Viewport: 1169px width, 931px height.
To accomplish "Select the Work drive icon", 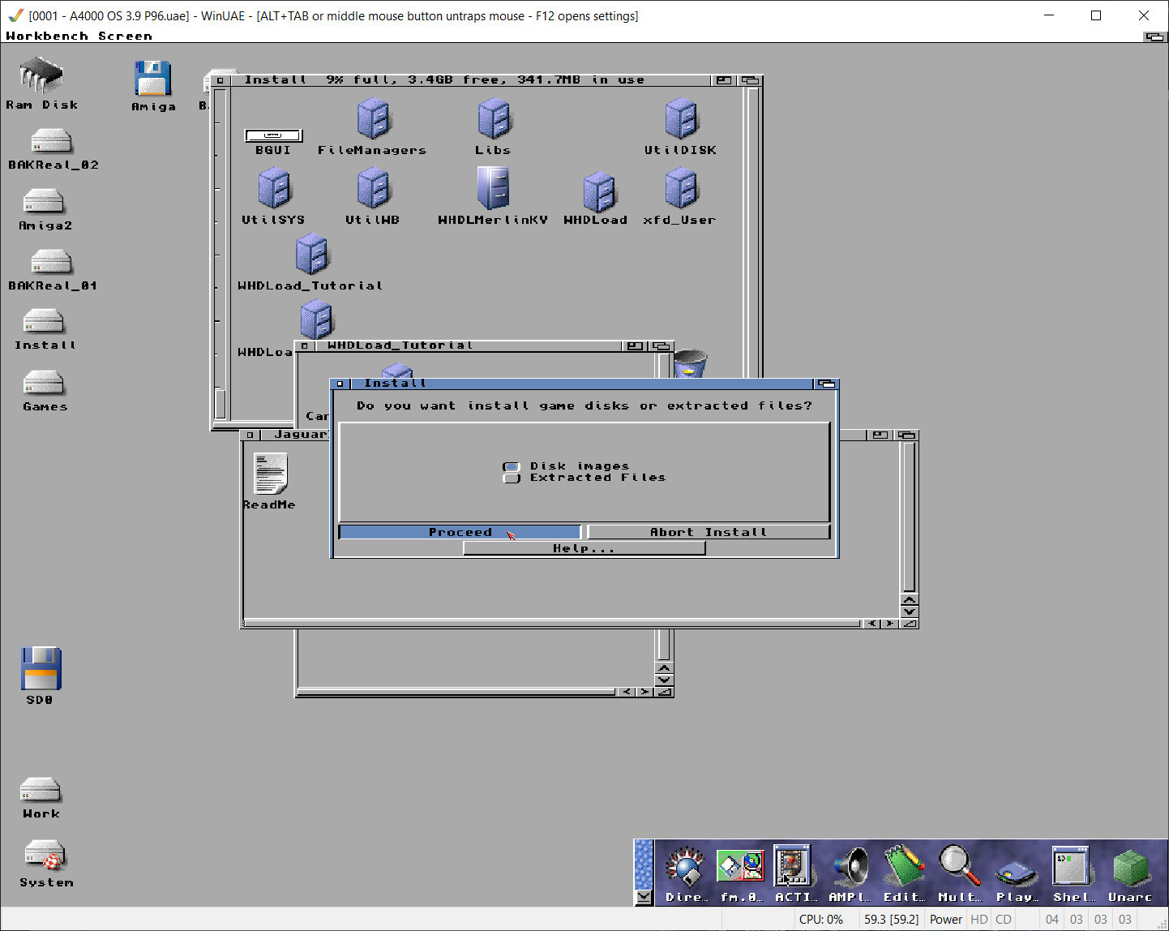I will 41,790.
